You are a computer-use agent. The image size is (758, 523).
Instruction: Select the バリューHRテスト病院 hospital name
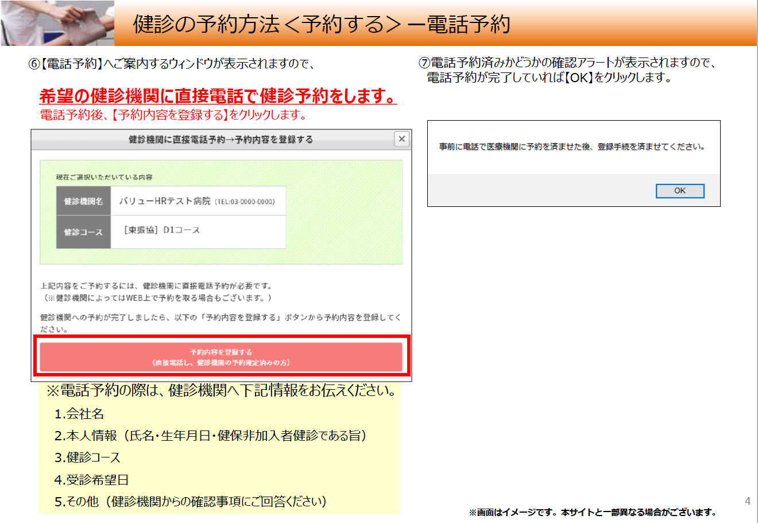(x=165, y=201)
